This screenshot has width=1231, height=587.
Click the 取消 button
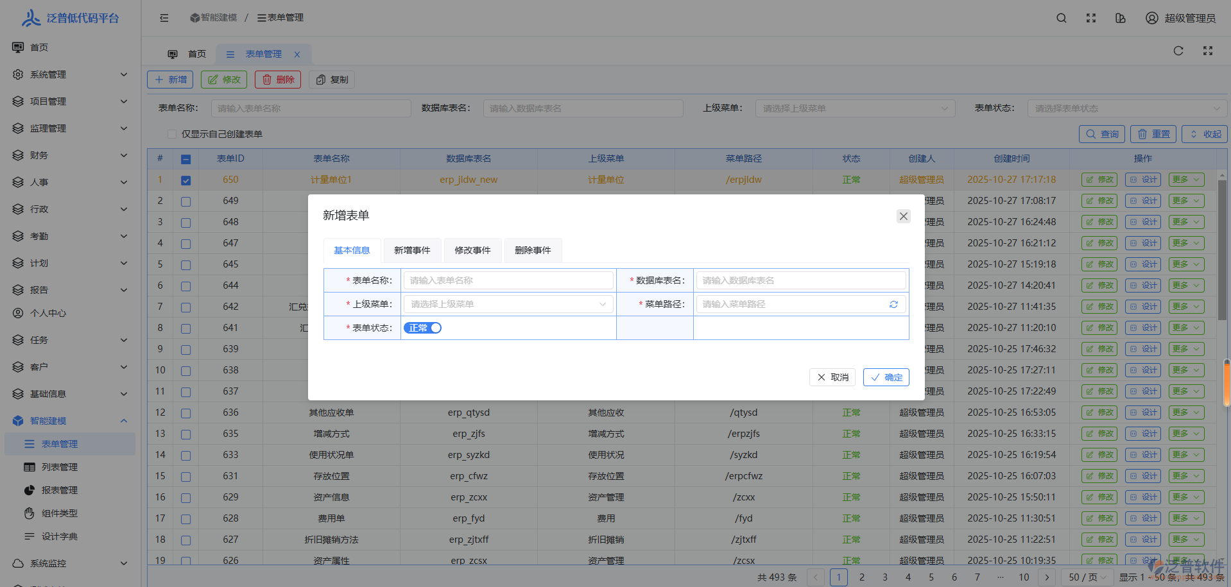pos(832,377)
